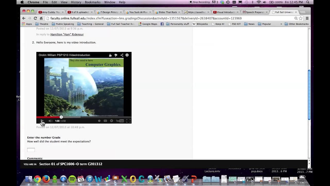Go to the Chrome home page
Screen dimensions: 330x186
tap(41, 18)
